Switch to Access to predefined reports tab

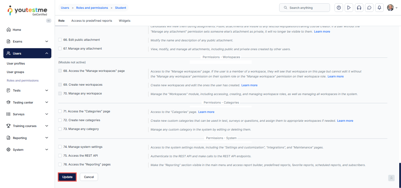[x=92, y=21]
